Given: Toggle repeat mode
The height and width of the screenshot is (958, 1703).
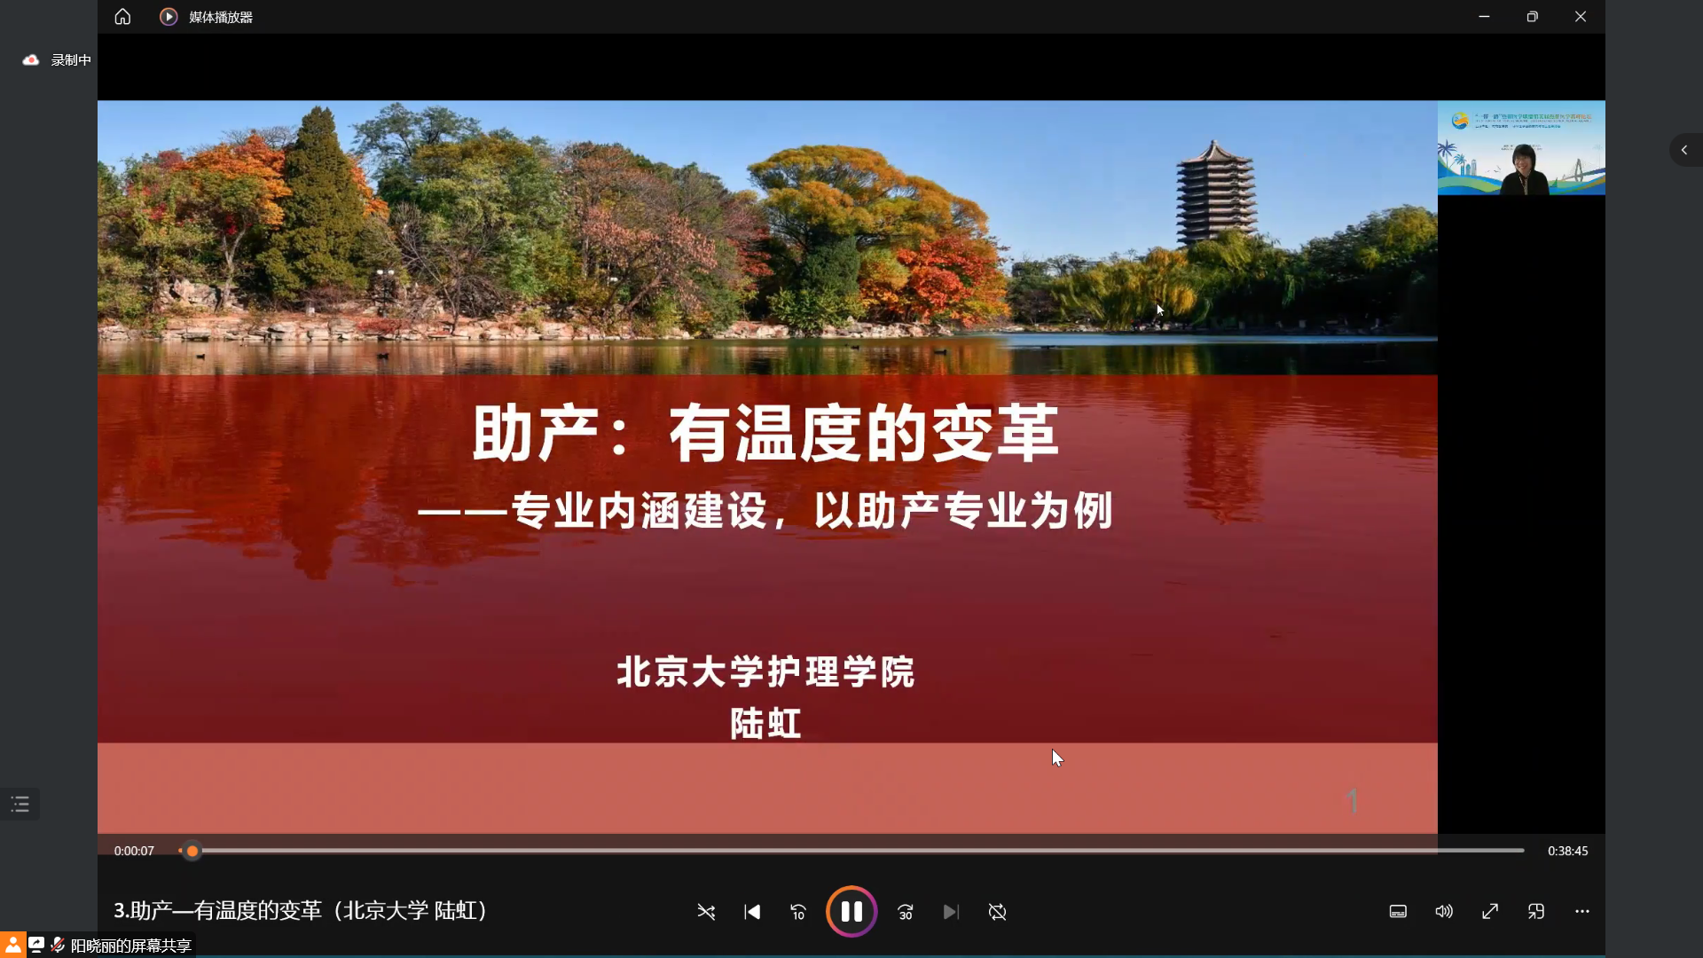Looking at the screenshot, I should (997, 912).
